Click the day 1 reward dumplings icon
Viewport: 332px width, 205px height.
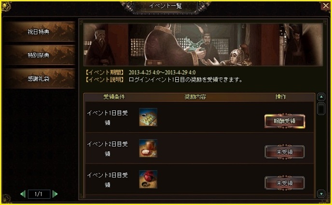pos(148,117)
